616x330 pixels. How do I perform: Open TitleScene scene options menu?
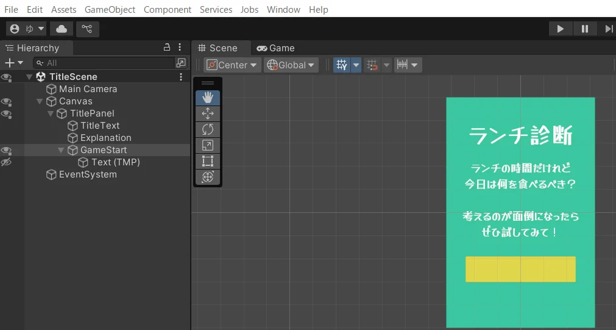(x=181, y=77)
